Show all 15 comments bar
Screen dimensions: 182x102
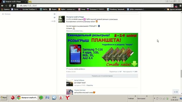102,76
